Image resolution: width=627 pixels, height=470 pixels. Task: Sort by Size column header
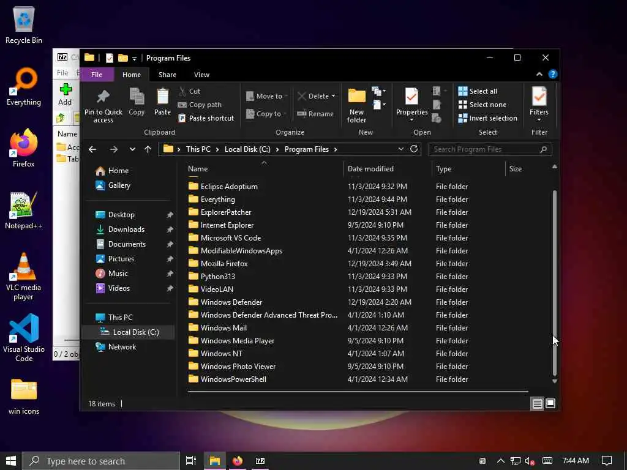pyautogui.click(x=516, y=169)
